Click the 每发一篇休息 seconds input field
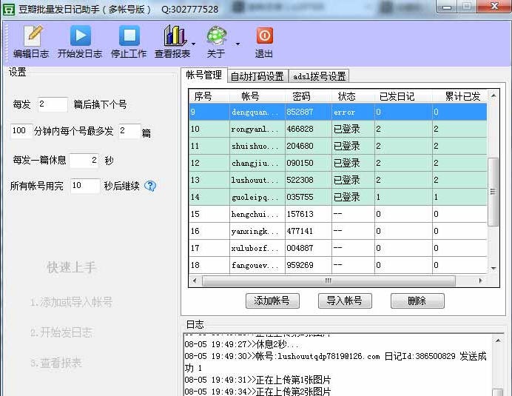Screen dimensions: 512x396 pos(84,160)
